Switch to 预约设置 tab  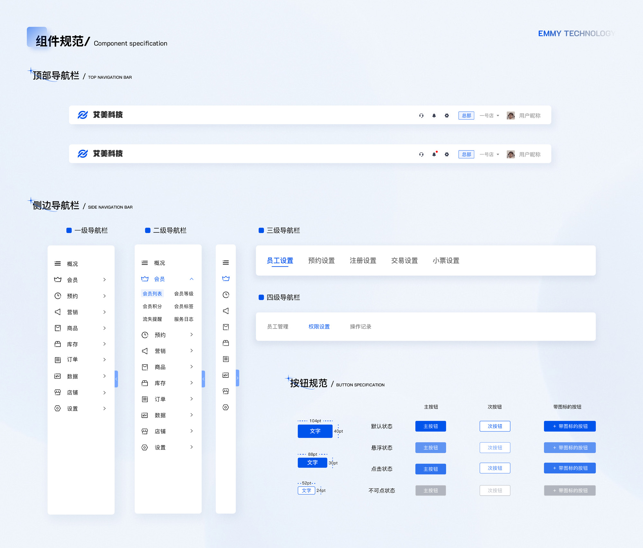321,261
